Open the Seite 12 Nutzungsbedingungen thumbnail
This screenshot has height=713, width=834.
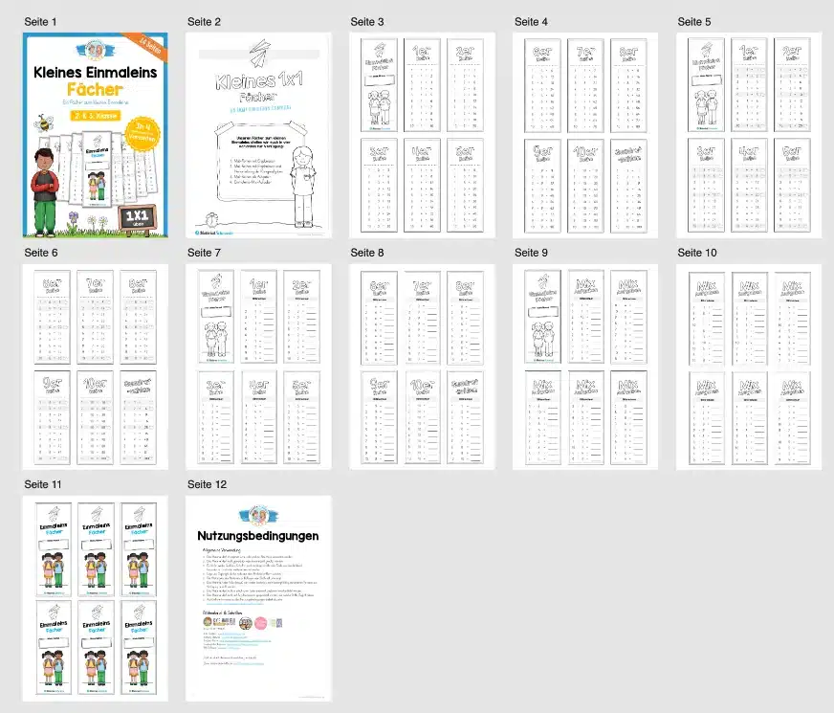258,599
